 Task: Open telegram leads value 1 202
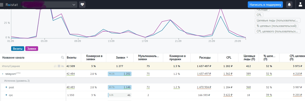(127, 74)
